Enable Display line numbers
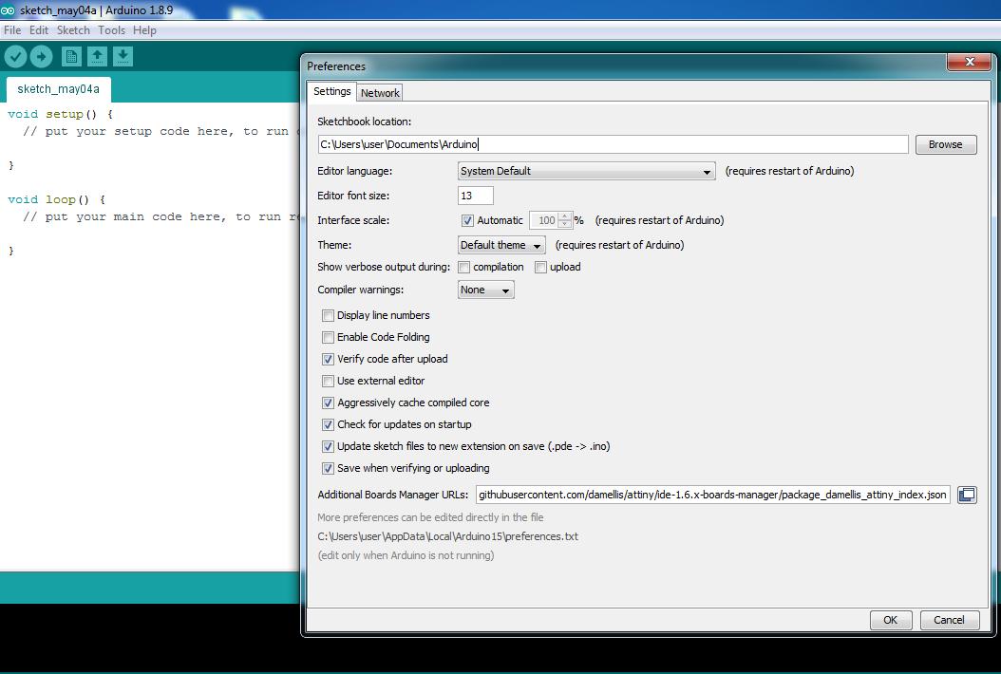1001x674 pixels. coord(329,315)
